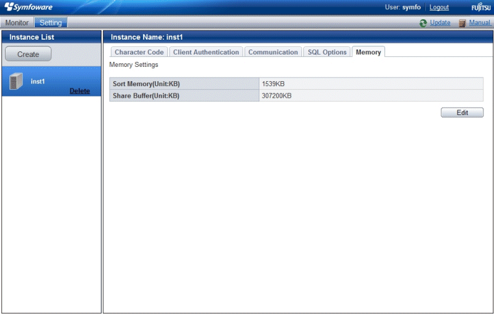
Task: Open the Manual link
Action: pyautogui.click(x=480, y=23)
